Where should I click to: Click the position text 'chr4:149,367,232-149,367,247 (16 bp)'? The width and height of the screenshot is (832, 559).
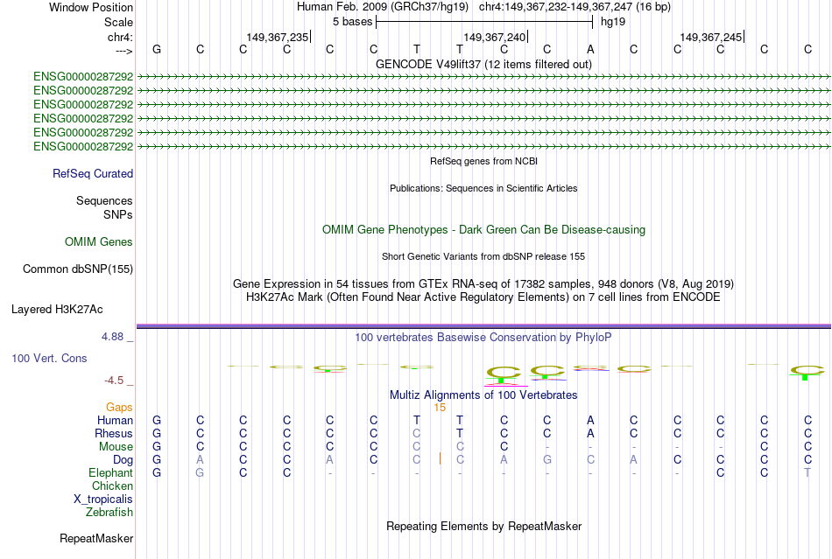tap(575, 7)
